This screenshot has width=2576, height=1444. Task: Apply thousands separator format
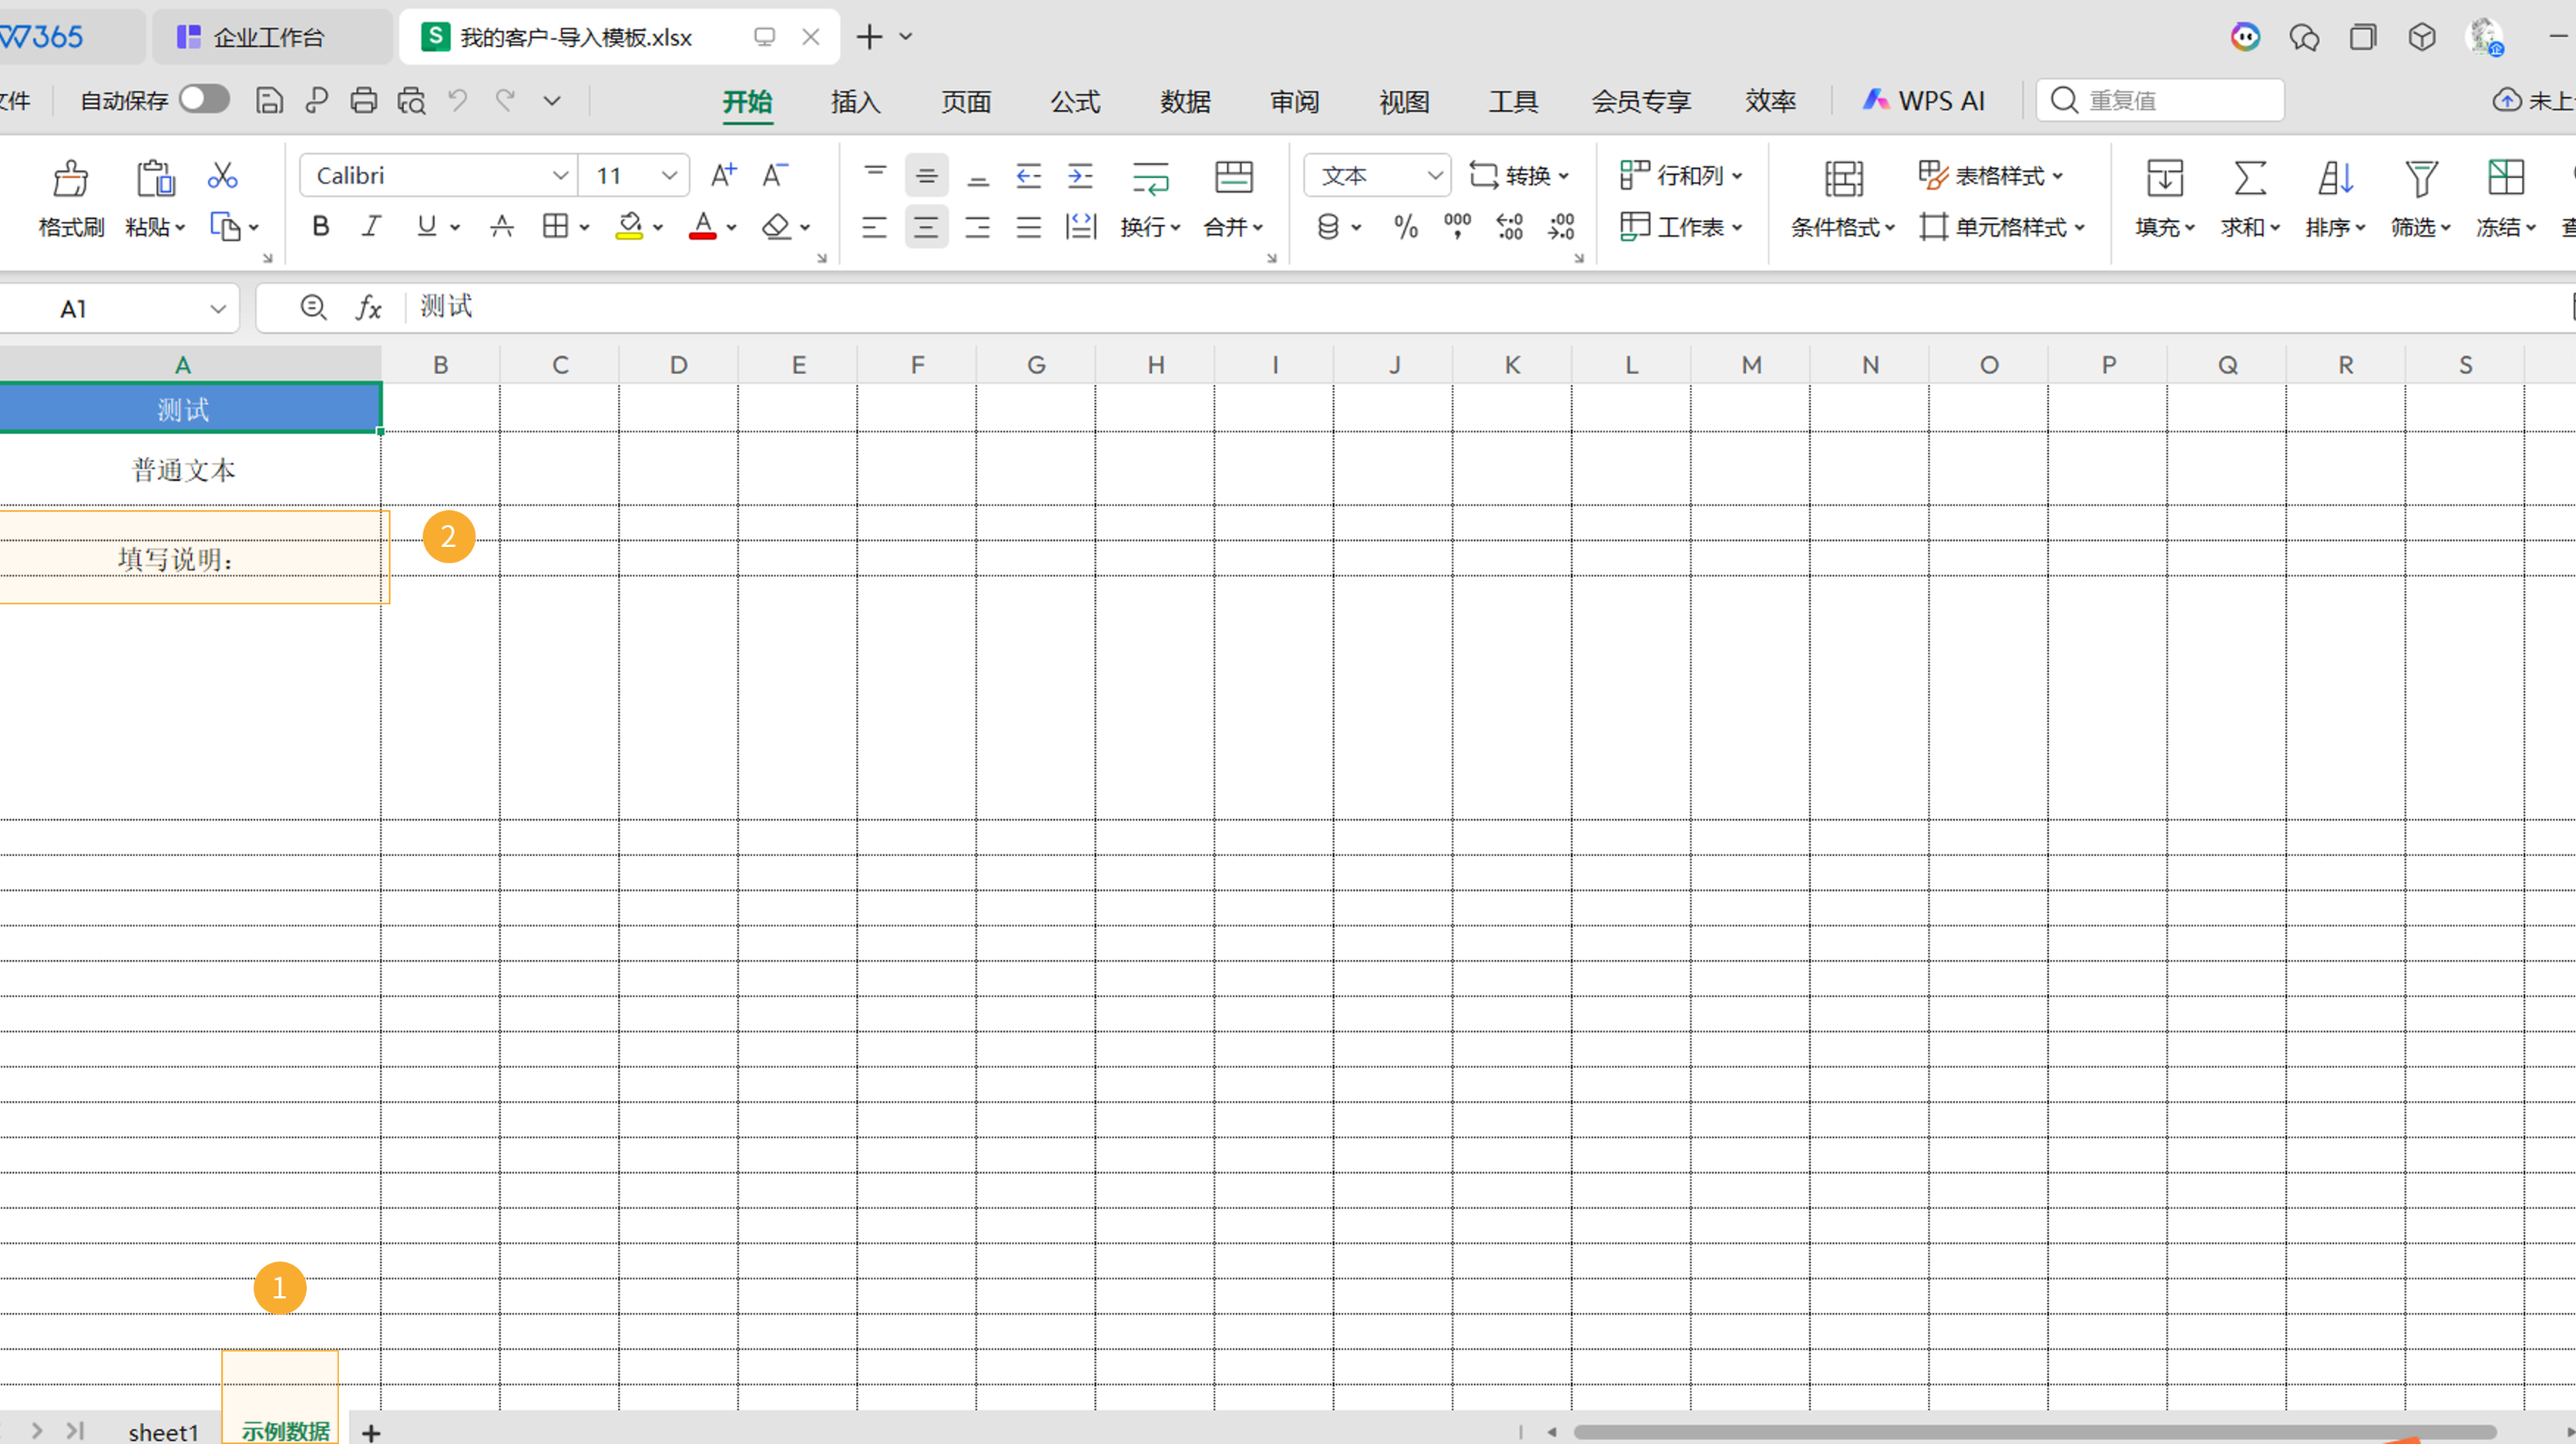click(x=1458, y=227)
